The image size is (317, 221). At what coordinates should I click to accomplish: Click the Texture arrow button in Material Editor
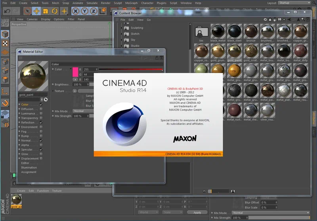75,91
